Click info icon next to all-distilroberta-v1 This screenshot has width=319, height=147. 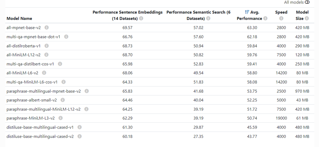pyautogui.click(x=46, y=46)
